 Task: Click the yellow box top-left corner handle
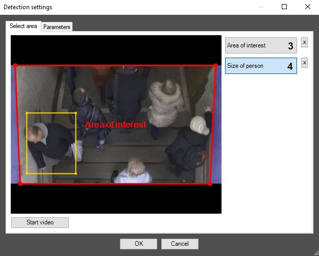point(27,113)
